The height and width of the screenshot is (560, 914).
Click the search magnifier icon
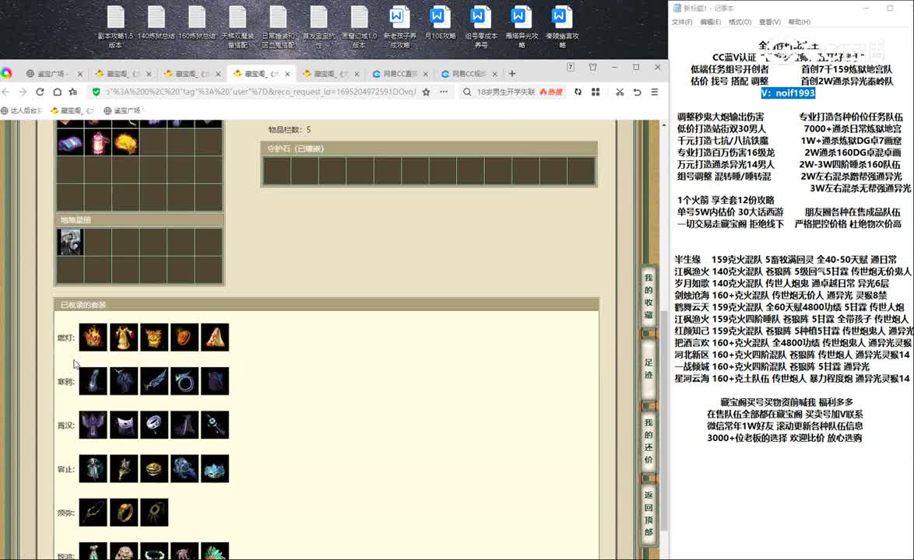[467, 92]
